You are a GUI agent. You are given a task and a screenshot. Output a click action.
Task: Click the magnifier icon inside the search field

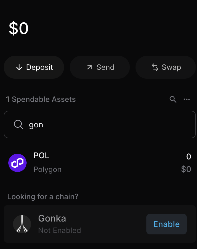coord(19,125)
